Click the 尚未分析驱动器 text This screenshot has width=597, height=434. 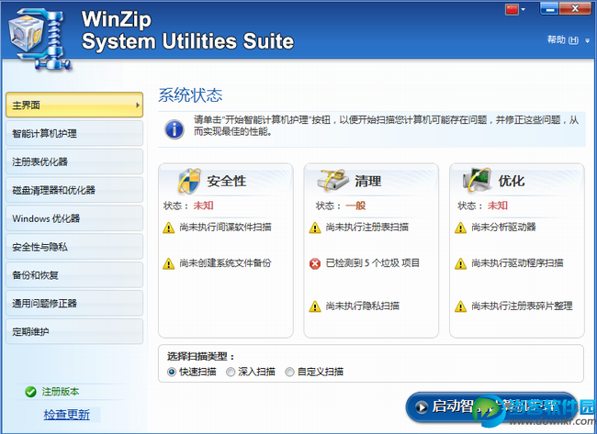click(x=503, y=228)
